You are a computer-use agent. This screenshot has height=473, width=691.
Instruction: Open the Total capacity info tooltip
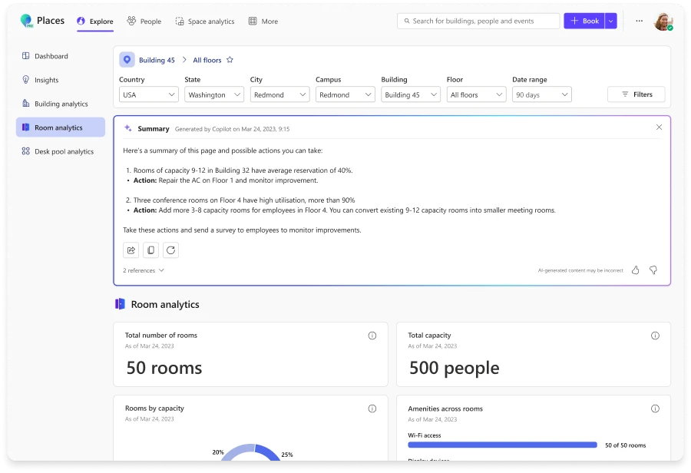click(x=655, y=336)
